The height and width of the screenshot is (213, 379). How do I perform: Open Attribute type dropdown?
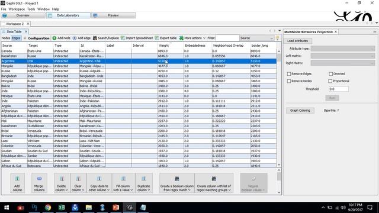[x=343, y=49]
